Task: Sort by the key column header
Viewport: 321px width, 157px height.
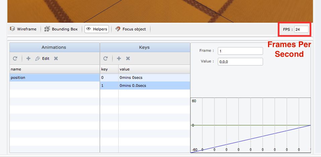Action: pyautogui.click(x=109, y=69)
